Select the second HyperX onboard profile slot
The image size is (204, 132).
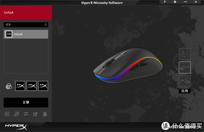(32, 86)
